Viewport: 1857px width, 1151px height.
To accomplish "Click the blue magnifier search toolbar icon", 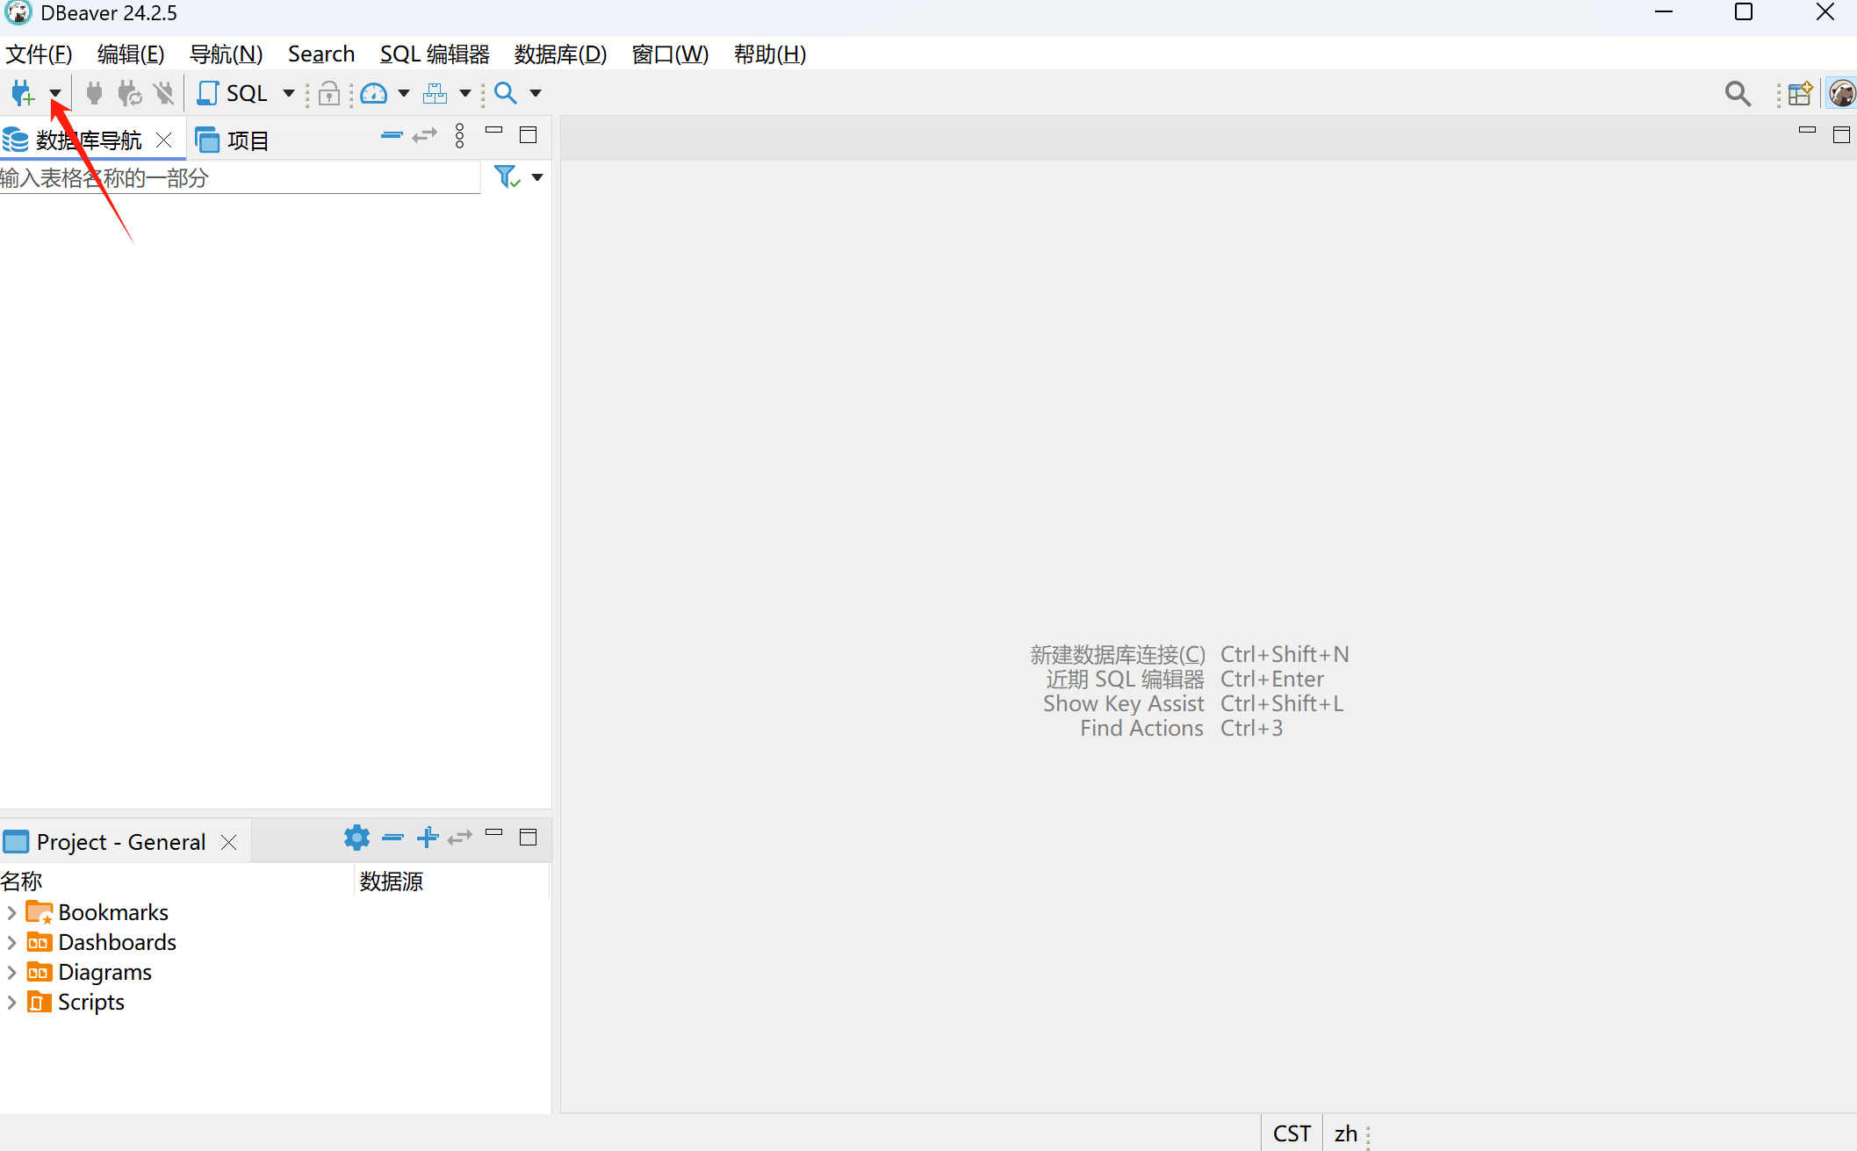I will pos(506,93).
